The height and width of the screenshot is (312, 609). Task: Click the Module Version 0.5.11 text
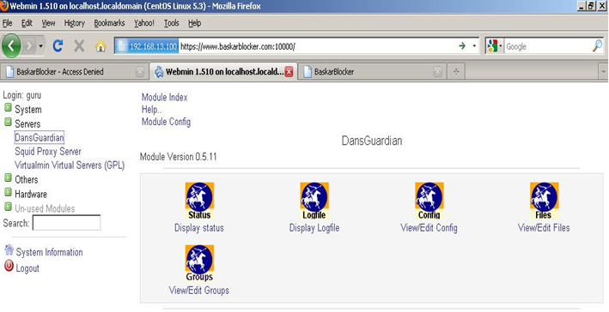(x=179, y=157)
